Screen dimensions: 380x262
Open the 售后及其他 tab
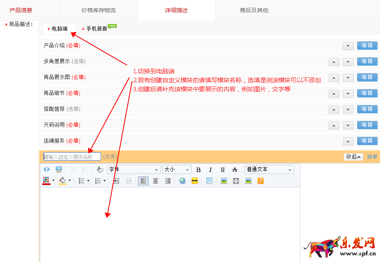254,10
